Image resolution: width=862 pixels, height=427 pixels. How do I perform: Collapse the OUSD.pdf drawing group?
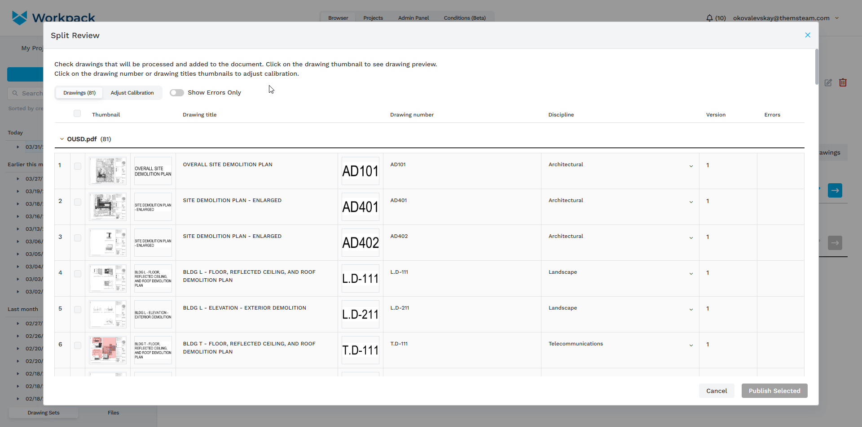[x=62, y=139]
